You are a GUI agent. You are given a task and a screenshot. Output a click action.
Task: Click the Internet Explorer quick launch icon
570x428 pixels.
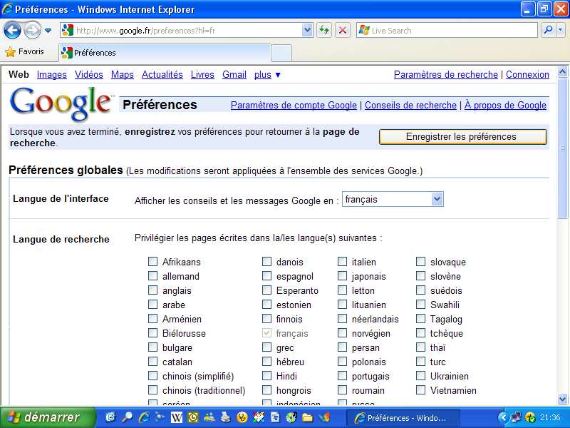[x=145, y=417]
